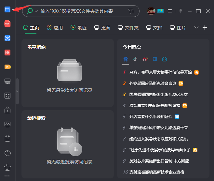
Task: Click the power shutdown icon
Action: (x=7, y=153)
